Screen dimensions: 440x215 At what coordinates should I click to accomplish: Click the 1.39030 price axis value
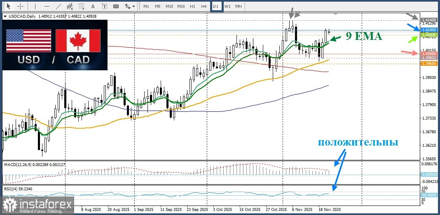[428, 77]
